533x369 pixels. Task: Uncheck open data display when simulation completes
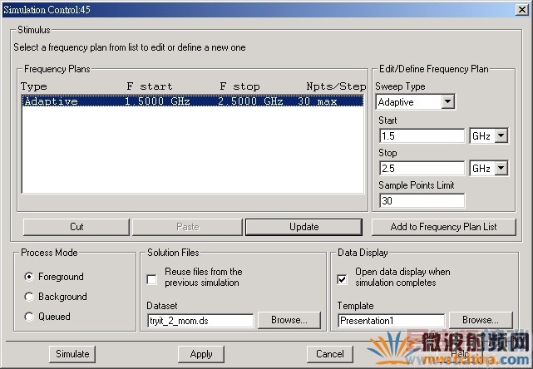pos(342,279)
